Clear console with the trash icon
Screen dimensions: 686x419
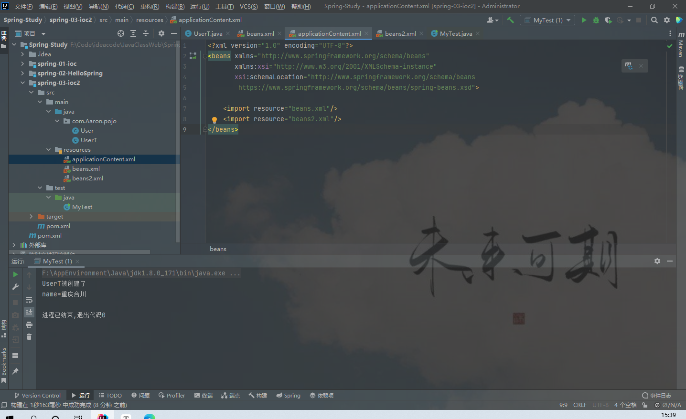(x=29, y=337)
